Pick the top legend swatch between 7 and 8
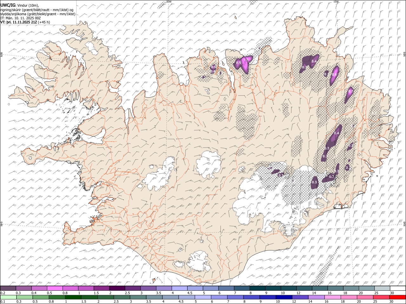Image resolution: width=406 pixels, height=304 pixels. click(242, 288)
